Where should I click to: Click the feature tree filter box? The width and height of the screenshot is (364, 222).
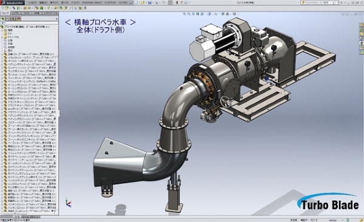(29, 23)
